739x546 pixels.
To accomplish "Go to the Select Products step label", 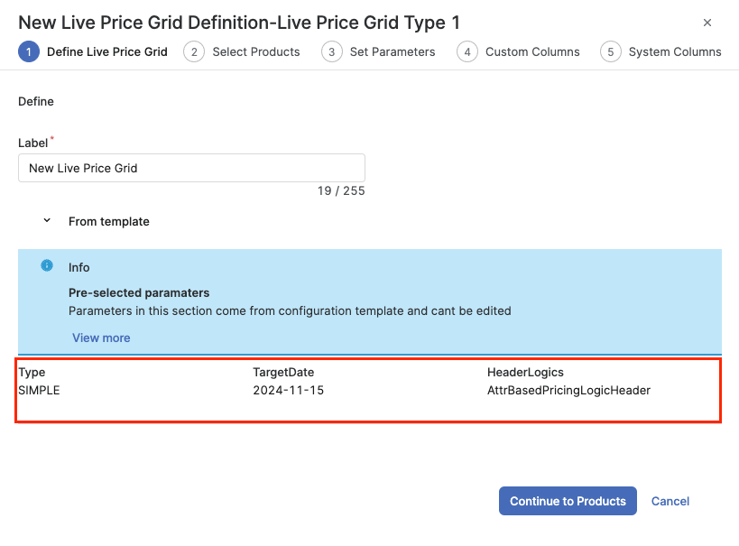I will (x=256, y=52).
